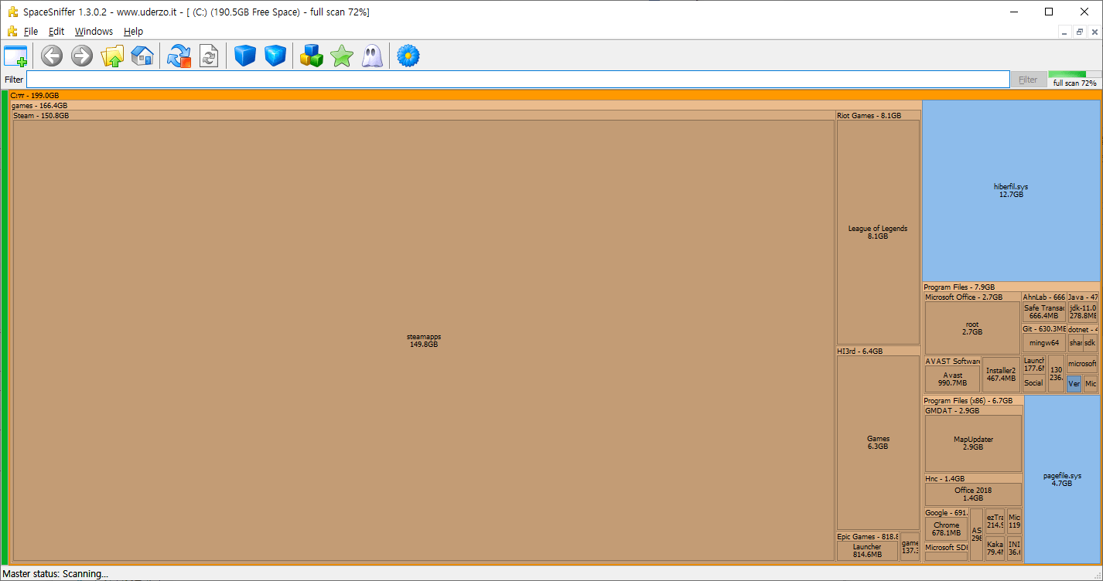Select the Chrome 678.1MB block
Image resolution: width=1103 pixels, height=581 pixels.
coord(946,529)
